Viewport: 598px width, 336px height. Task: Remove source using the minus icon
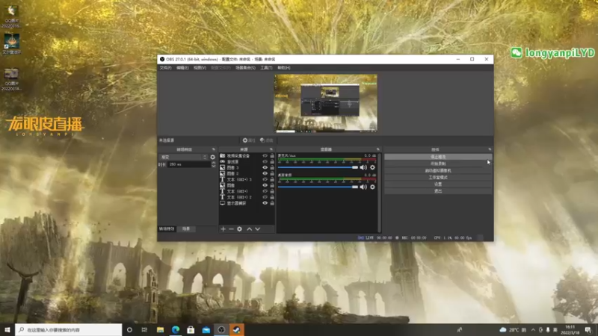[231, 229]
